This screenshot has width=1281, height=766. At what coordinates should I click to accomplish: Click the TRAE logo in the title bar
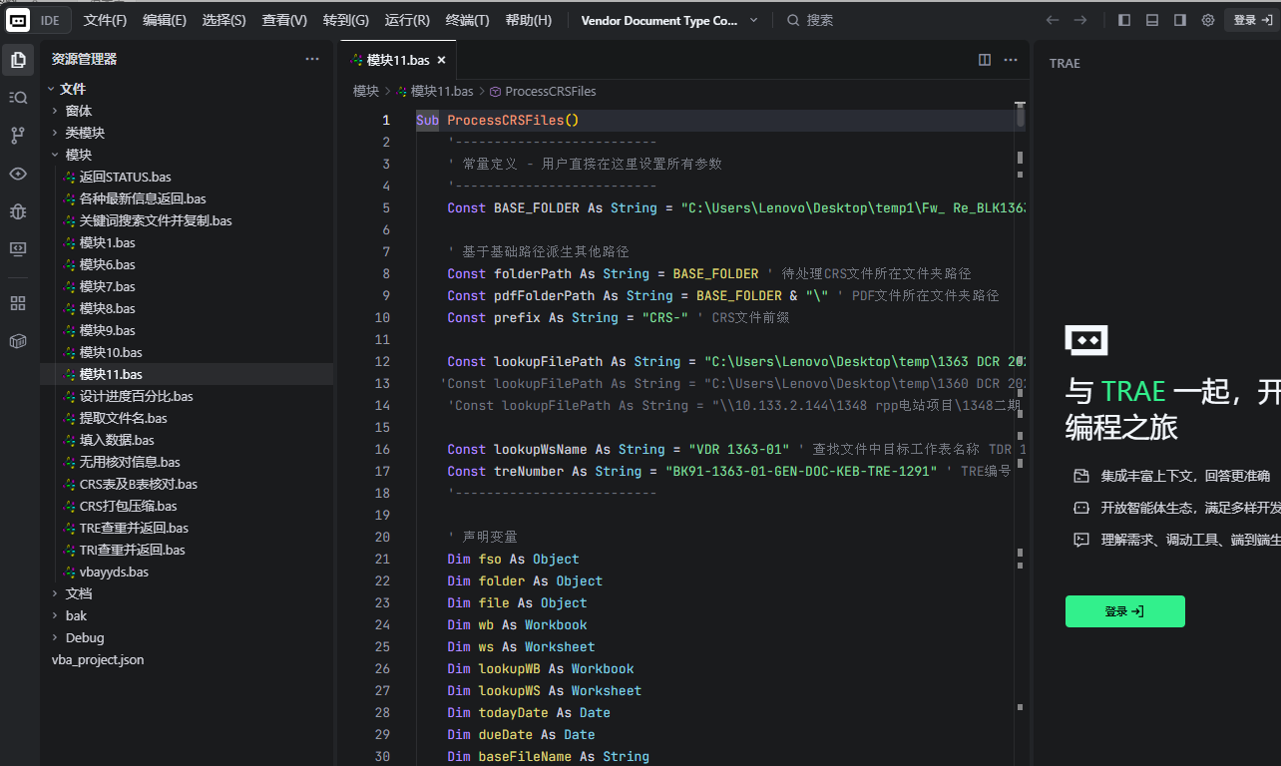[18, 20]
